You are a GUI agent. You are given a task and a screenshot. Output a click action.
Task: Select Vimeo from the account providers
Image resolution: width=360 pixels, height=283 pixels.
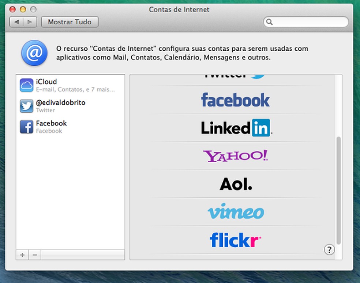[235, 212]
